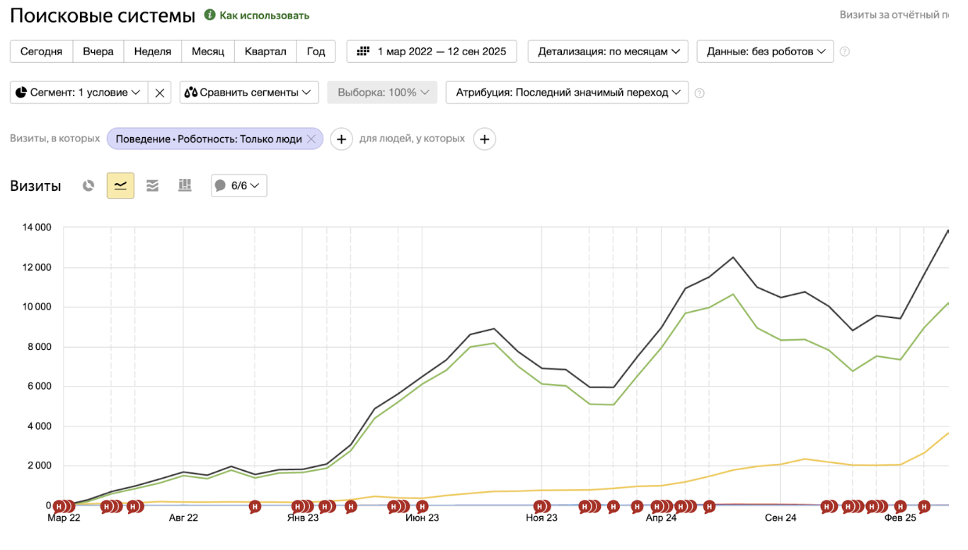Open Атрибуция: Последний значимый переход dropdown

coord(567,93)
